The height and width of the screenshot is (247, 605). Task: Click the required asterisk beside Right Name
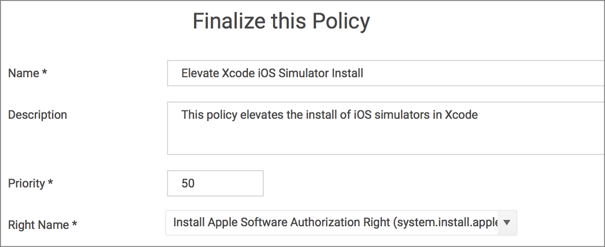click(x=75, y=224)
